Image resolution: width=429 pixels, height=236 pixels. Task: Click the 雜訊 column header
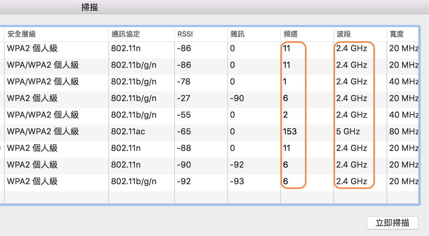[238, 34]
